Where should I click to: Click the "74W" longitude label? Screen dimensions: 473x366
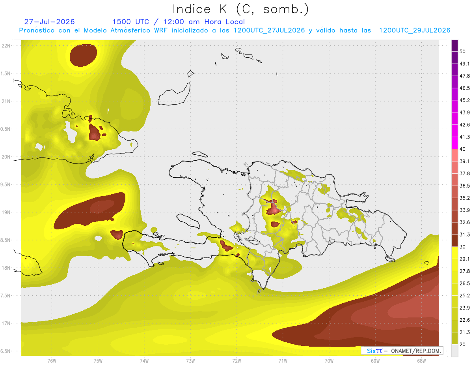point(144,360)
